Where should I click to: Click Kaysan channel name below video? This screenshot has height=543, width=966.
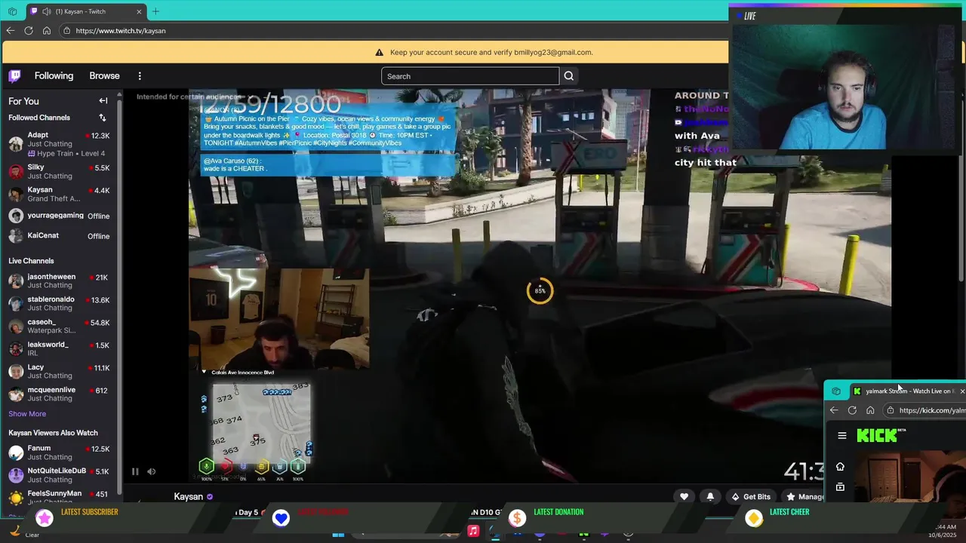click(189, 496)
